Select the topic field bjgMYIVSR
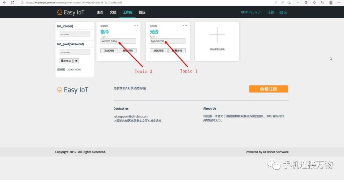The height and width of the screenshot is (180, 344). click(x=168, y=41)
